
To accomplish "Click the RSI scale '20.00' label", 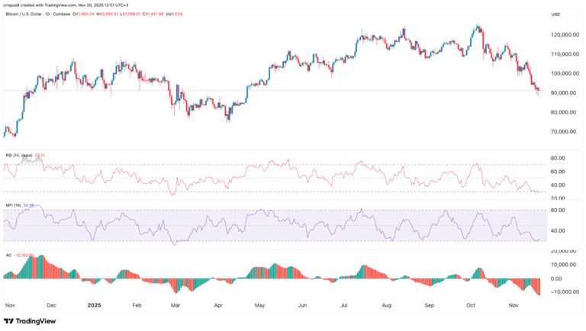I will (558, 198).
